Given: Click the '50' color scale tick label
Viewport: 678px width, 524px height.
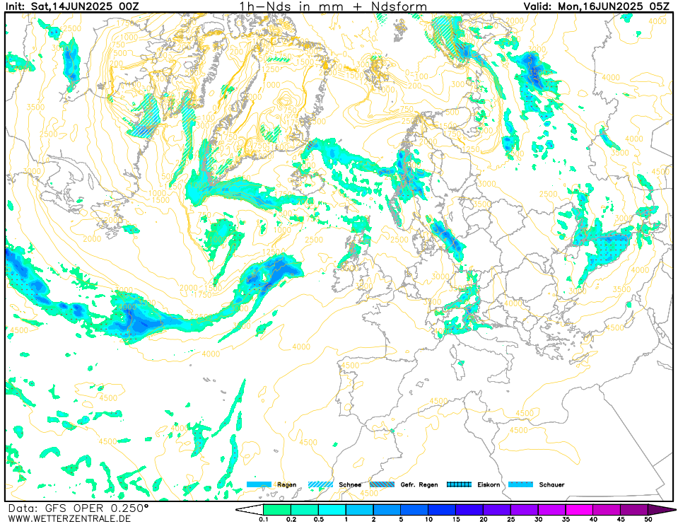Looking at the screenshot, I should click(x=648, y=520).
